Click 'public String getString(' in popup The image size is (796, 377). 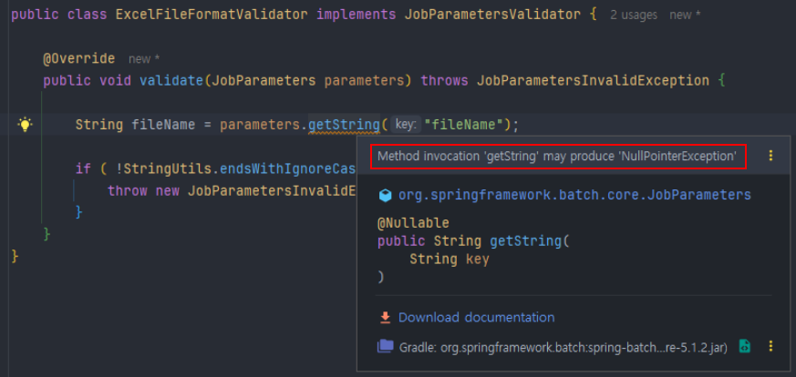pos(473,241)
